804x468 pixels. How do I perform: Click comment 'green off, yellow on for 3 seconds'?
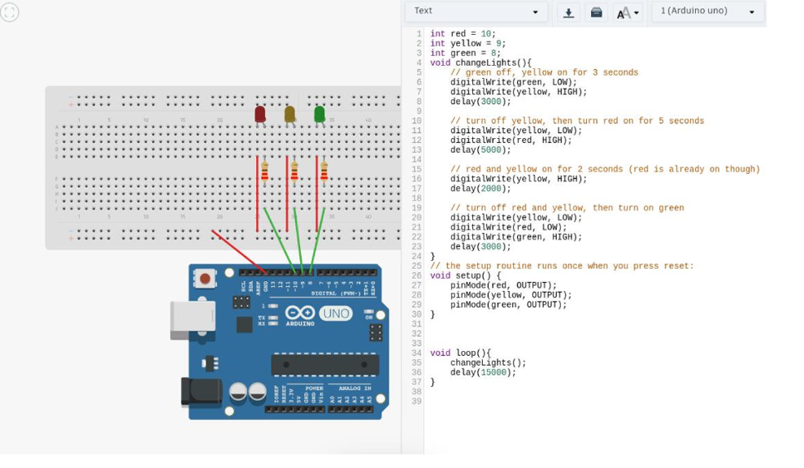[x=544, y=73]
